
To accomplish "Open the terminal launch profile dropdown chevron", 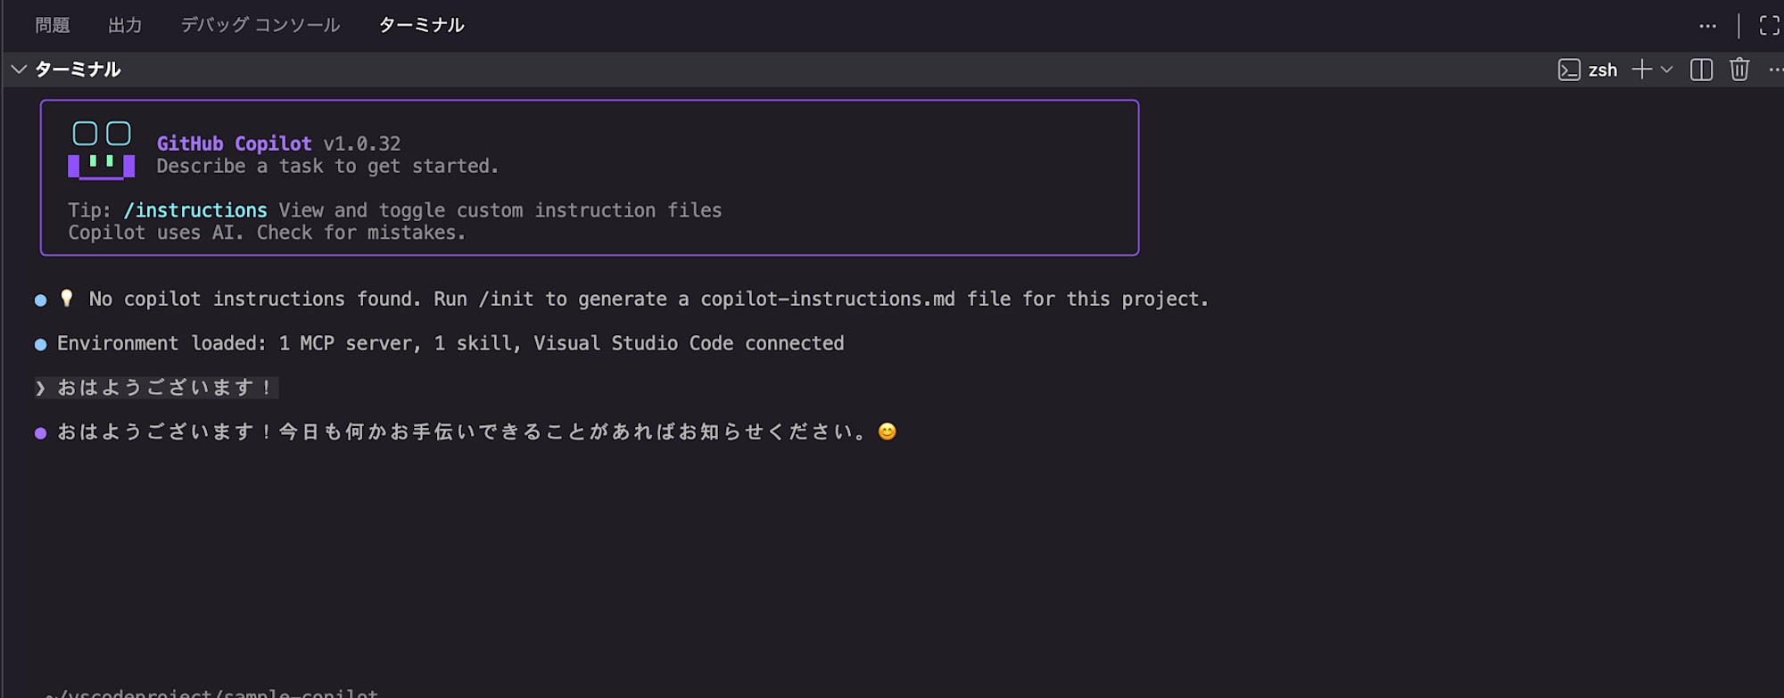I will click(1666, 70).
